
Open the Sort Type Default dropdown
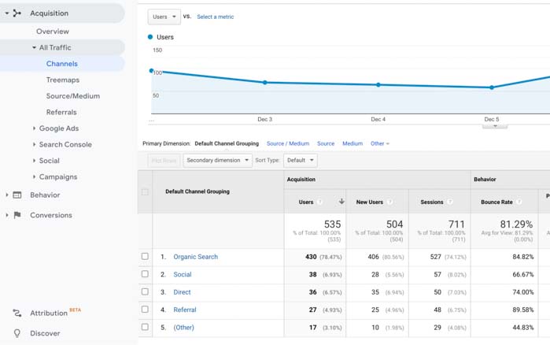[301, 161]
